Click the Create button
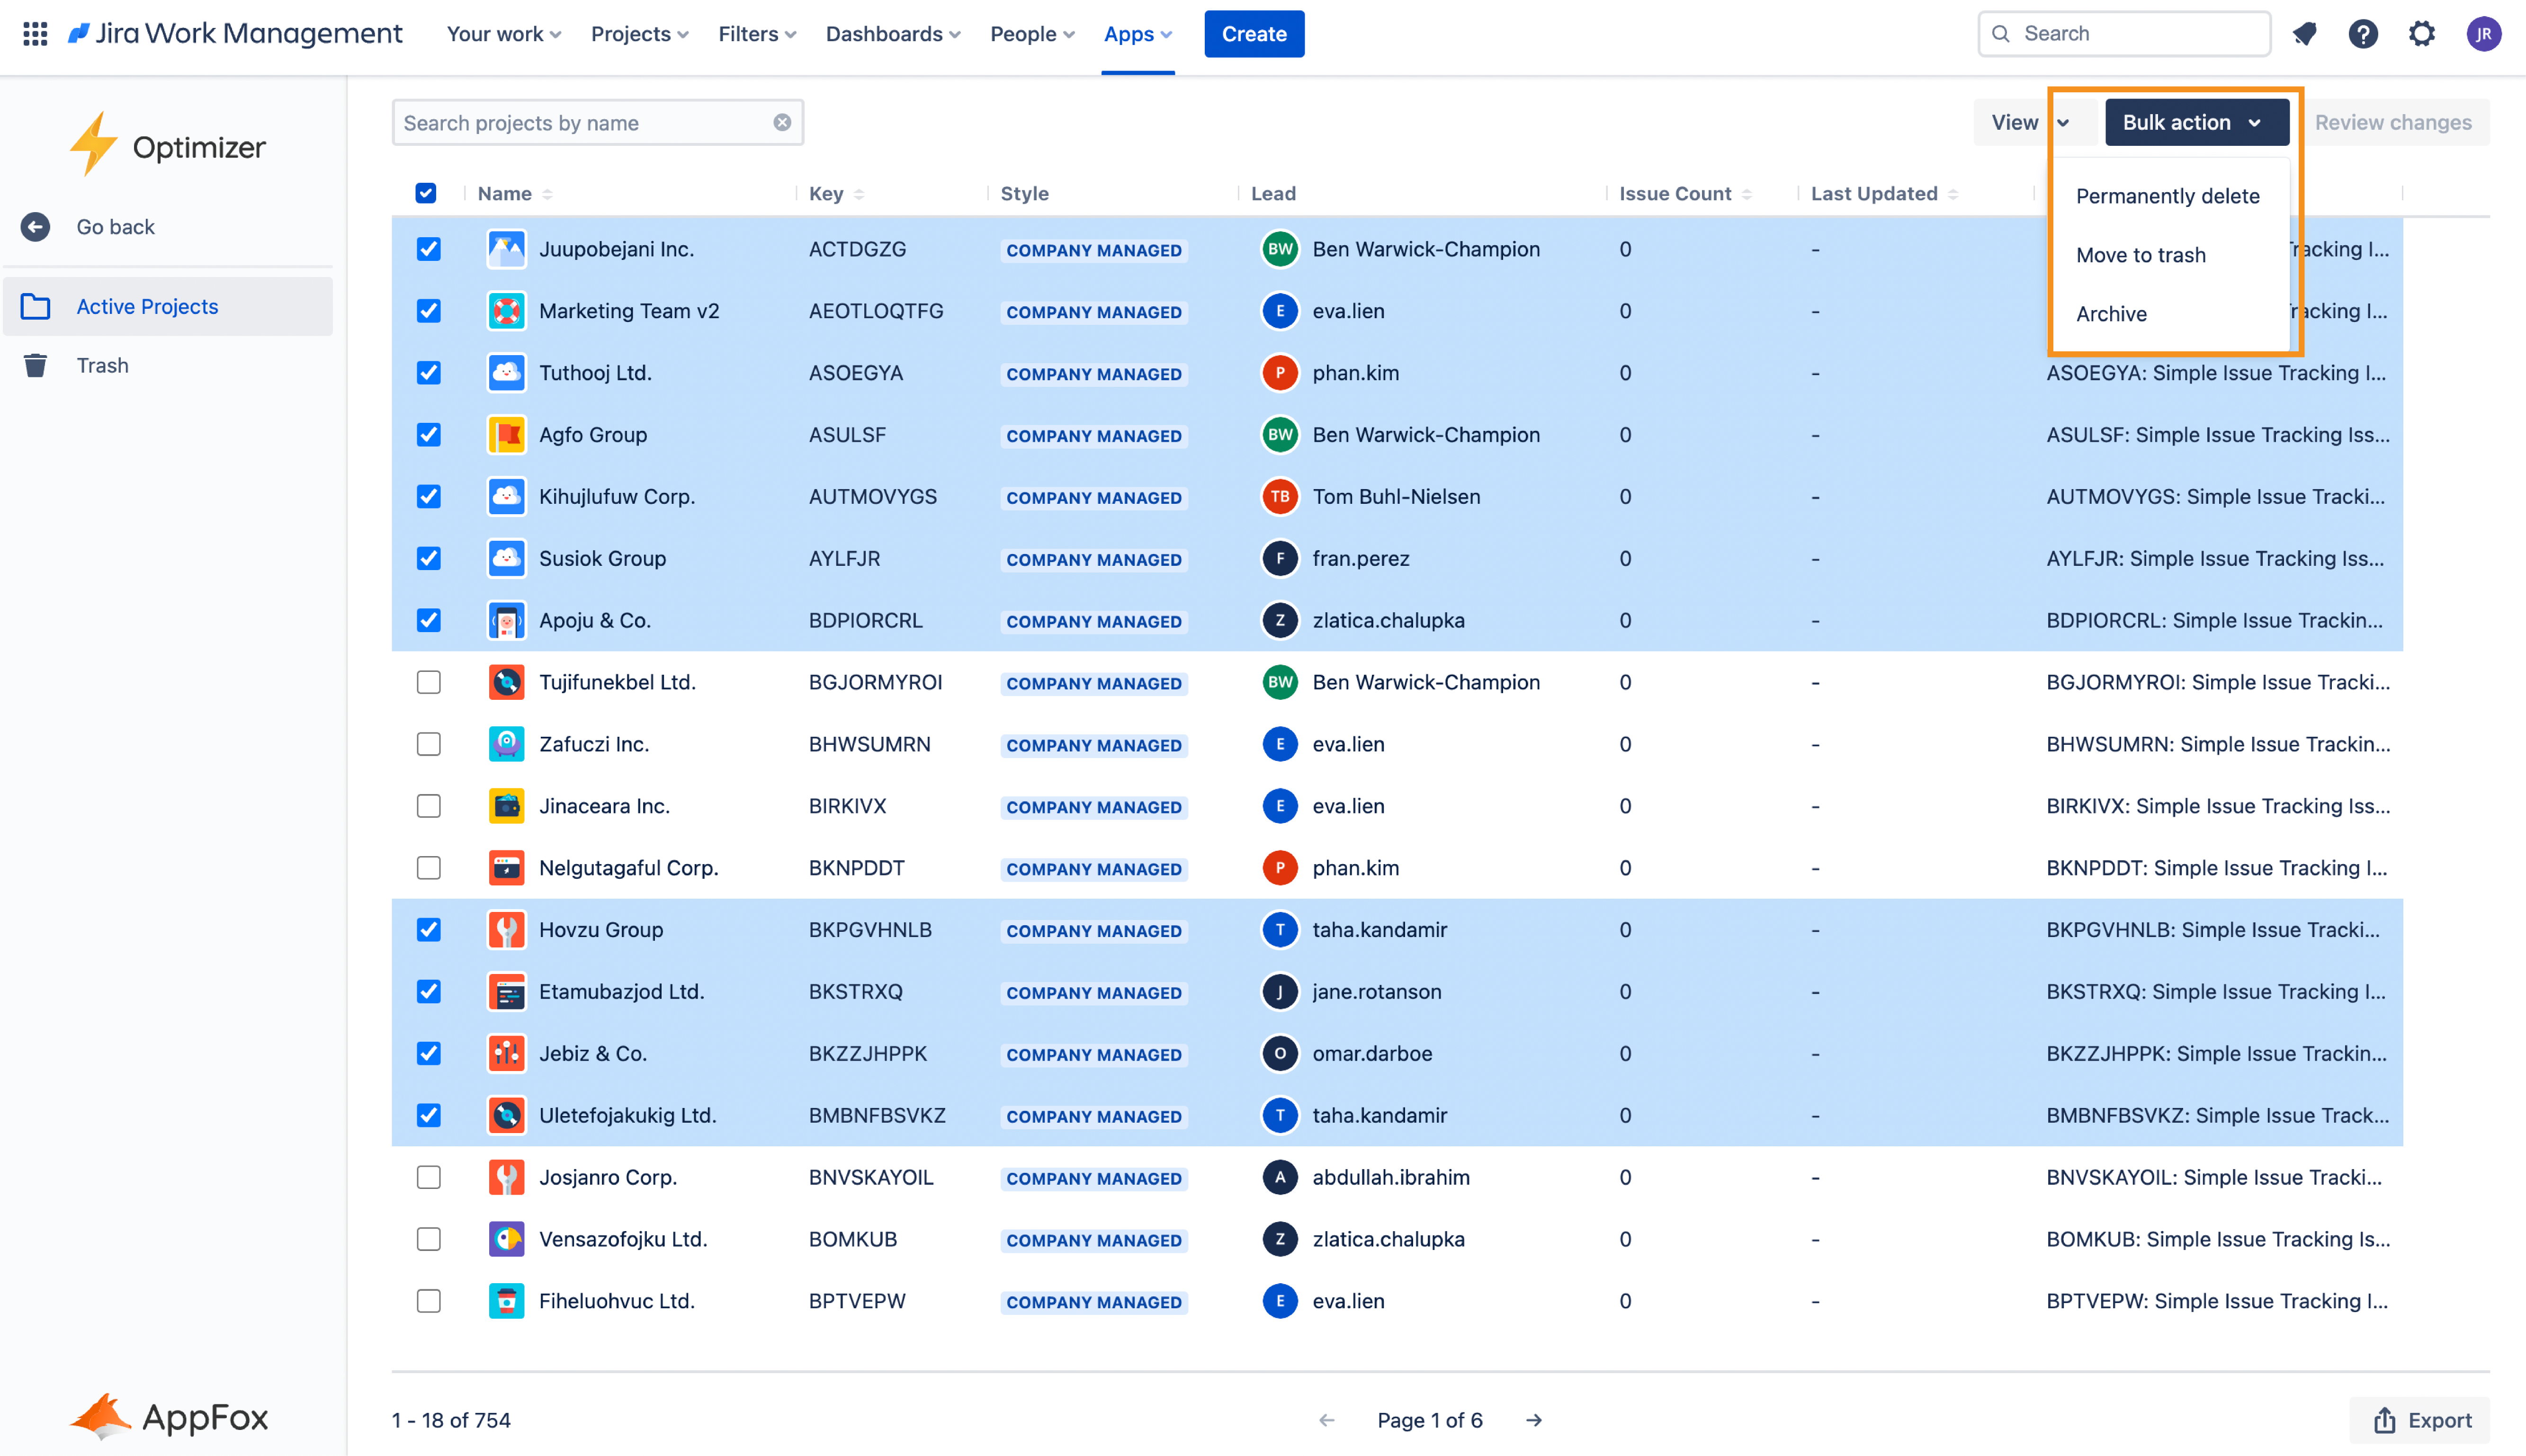The width and height of the screenshot is (2526, 1456). pos(1253,34)
